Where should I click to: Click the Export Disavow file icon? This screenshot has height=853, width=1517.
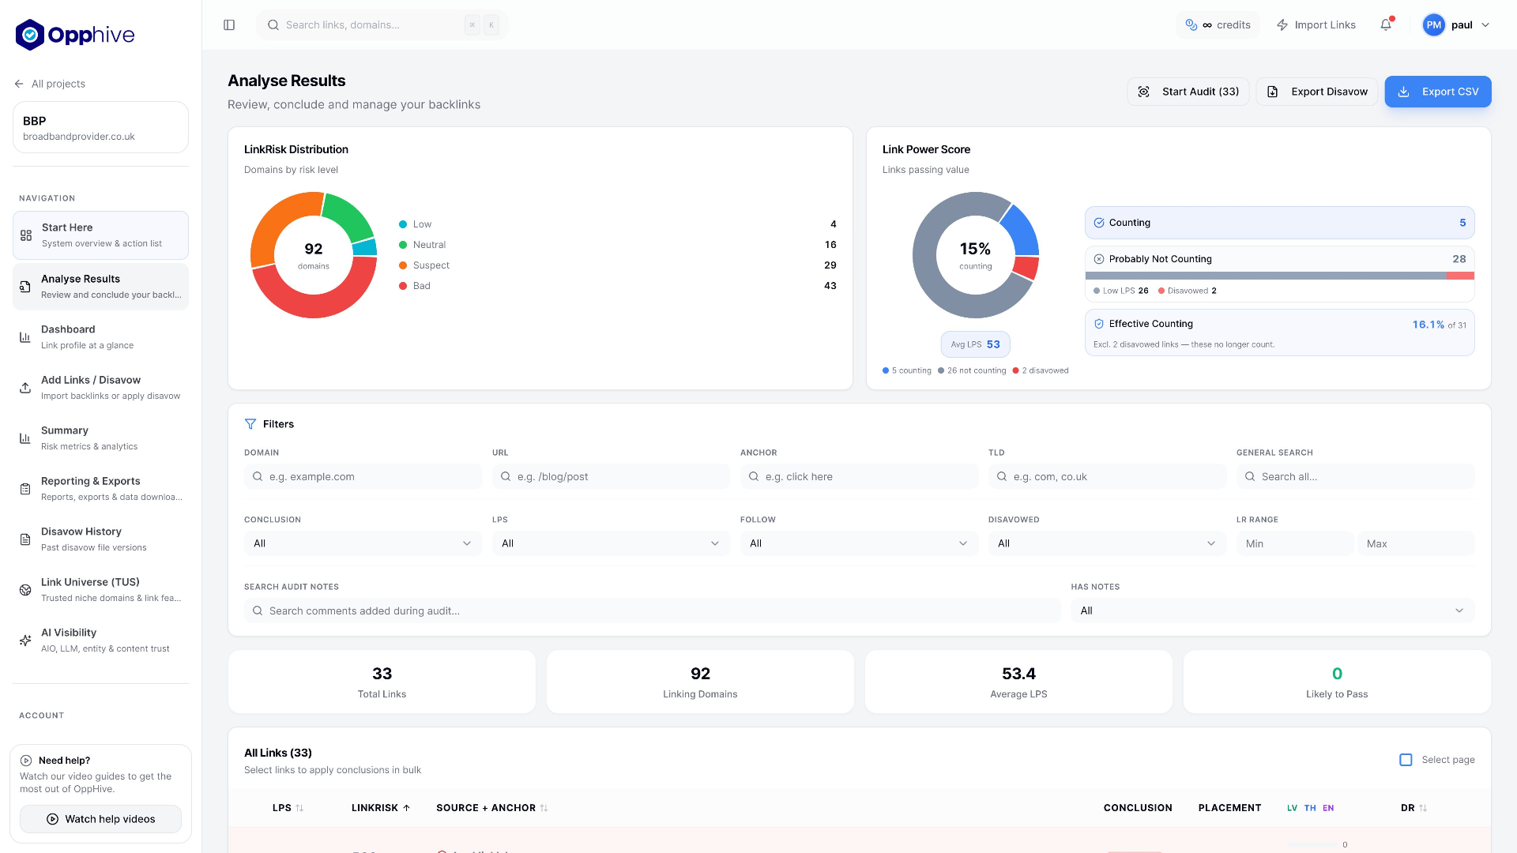tap(1273, 92)
